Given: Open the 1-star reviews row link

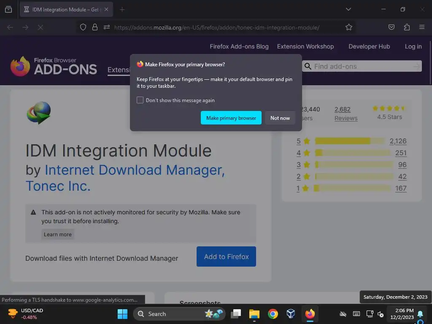Looking at the screenshot, I should coord(298,189).
